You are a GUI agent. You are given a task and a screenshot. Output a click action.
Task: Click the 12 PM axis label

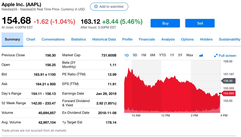pyautogui.click(x=165, y=115)
